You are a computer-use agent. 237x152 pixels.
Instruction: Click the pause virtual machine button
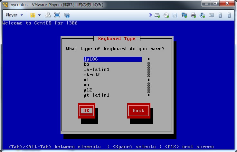(x=33, y=15)
